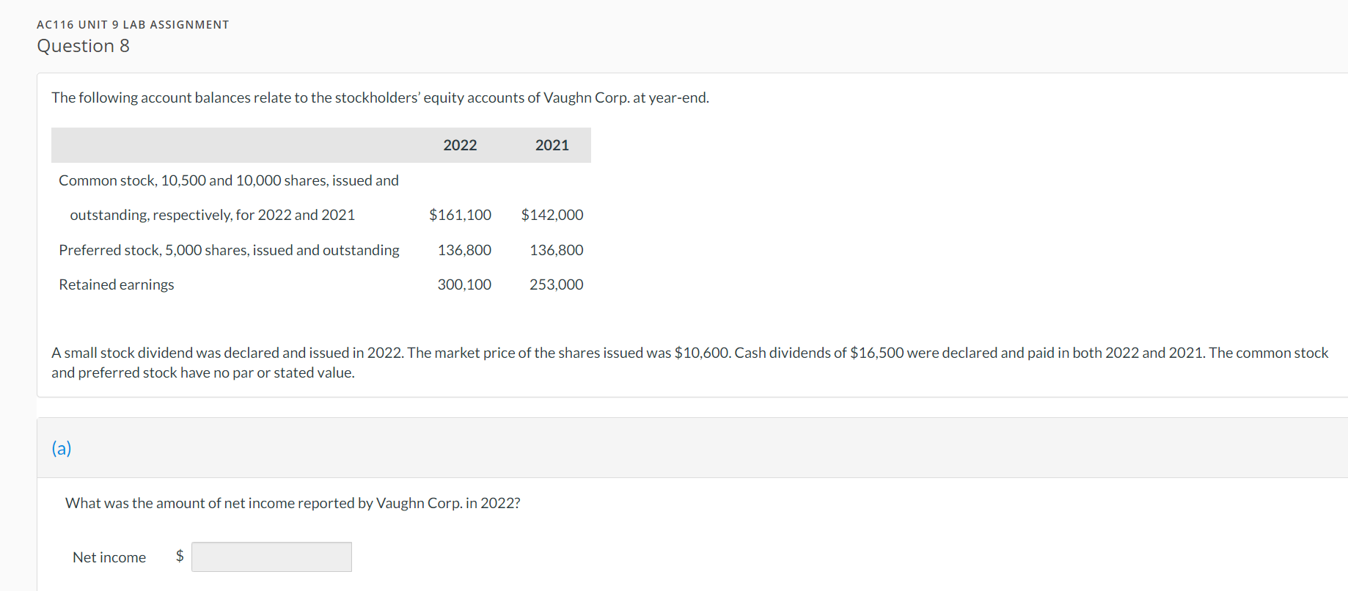Click the Net income label
The width and height of the screenshot is (1348, 591).
(109, 557)
